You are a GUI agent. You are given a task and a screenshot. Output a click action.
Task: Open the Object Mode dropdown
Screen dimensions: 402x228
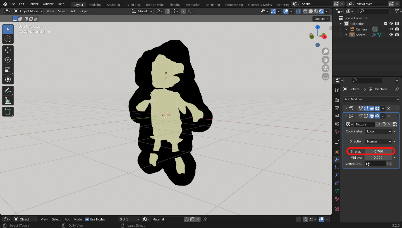pyautogui.click(x=28, y=11)
